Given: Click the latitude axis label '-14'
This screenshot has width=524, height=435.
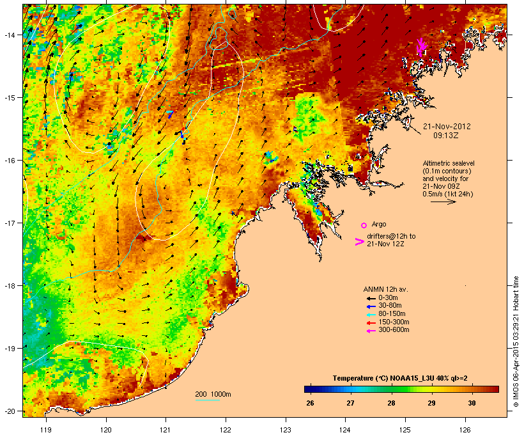Looking at the screenshot, I should [x=9, y=35].
